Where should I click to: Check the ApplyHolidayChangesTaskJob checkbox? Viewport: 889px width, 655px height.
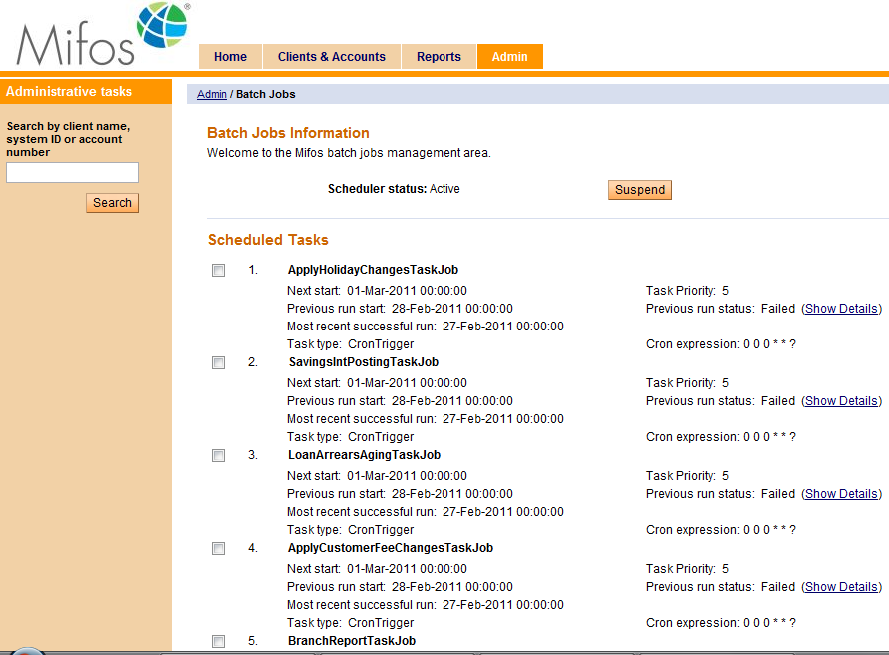[x=218, y=271]
